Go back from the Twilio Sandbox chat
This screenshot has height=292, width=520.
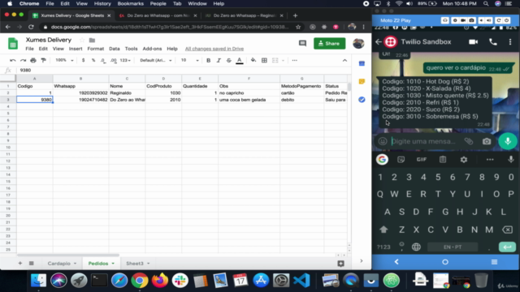[x=379, y=42]
